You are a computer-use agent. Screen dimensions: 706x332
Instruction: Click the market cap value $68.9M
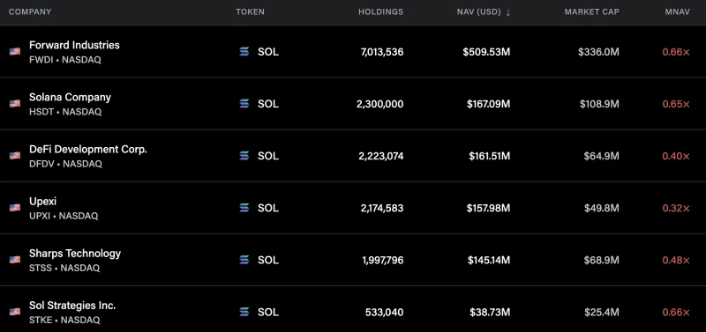tap(601, 261)
